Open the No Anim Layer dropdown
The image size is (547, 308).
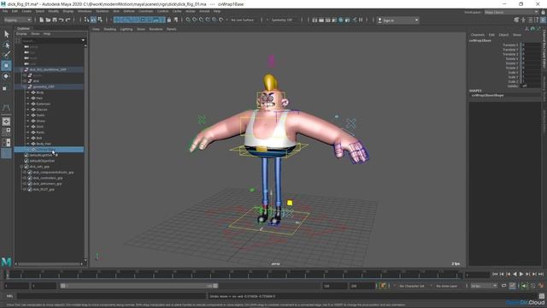447,286
